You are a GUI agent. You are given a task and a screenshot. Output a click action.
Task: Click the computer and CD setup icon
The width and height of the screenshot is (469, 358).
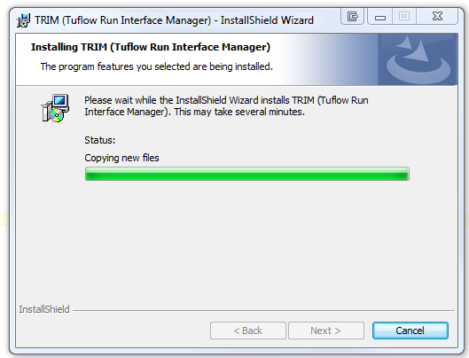(x=55, y=108)
